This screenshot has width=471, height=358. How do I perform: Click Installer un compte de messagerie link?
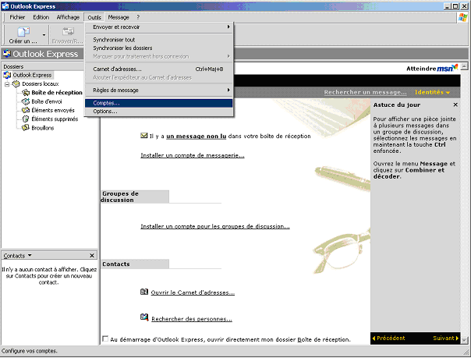coord(193,155)
